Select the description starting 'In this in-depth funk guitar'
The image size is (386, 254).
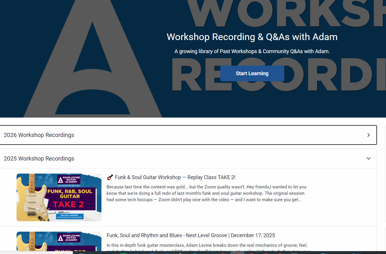(x=208, y=247)
